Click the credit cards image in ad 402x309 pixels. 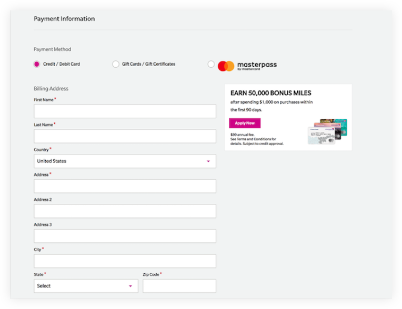[x=327, y=131]
